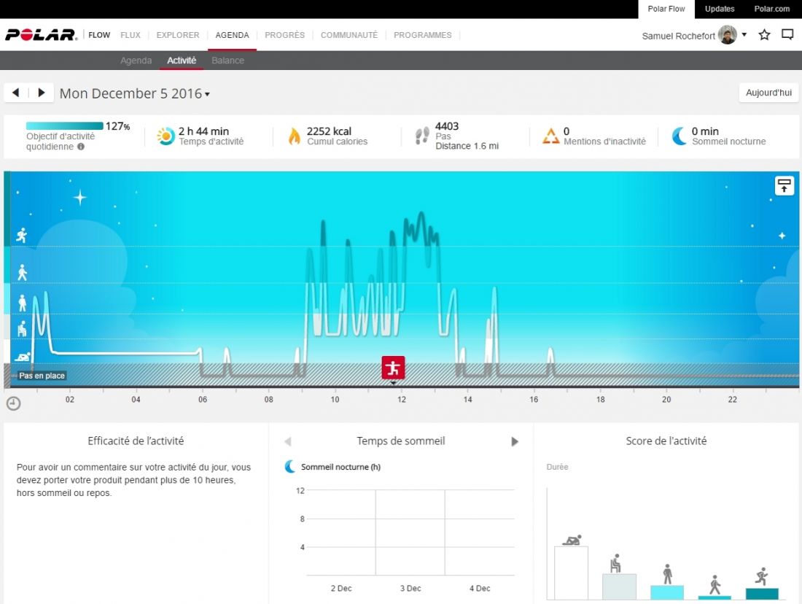Click the collapse chart icon top-right
The image size is (802, 604).
click(784, 186)
